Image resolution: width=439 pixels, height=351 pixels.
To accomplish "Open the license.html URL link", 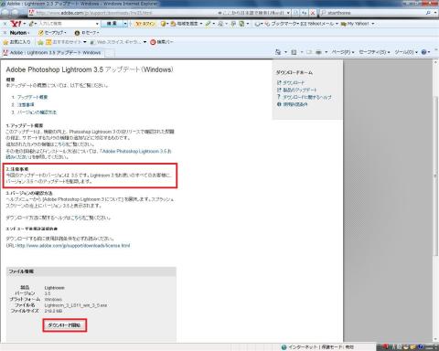I will [73, 246].
